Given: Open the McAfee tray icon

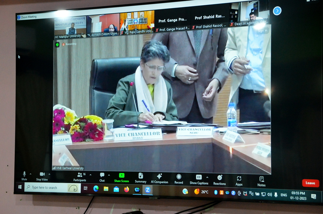Looking at the screenshot, I should point(245,194).
